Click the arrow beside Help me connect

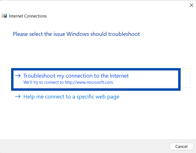pyautogui.click(x=18, y=97)
